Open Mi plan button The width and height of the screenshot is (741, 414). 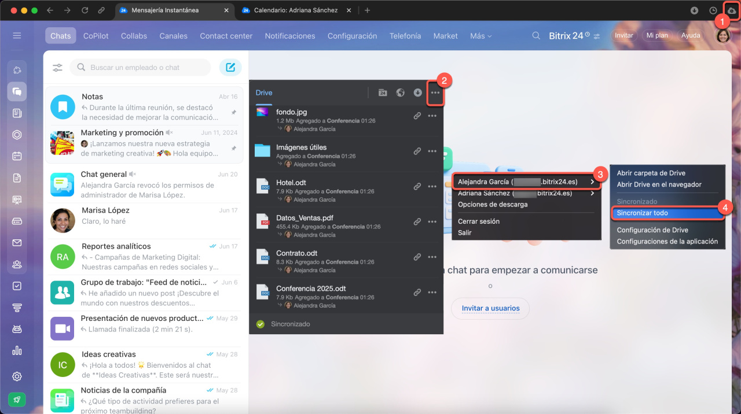(x=657, y=36)
